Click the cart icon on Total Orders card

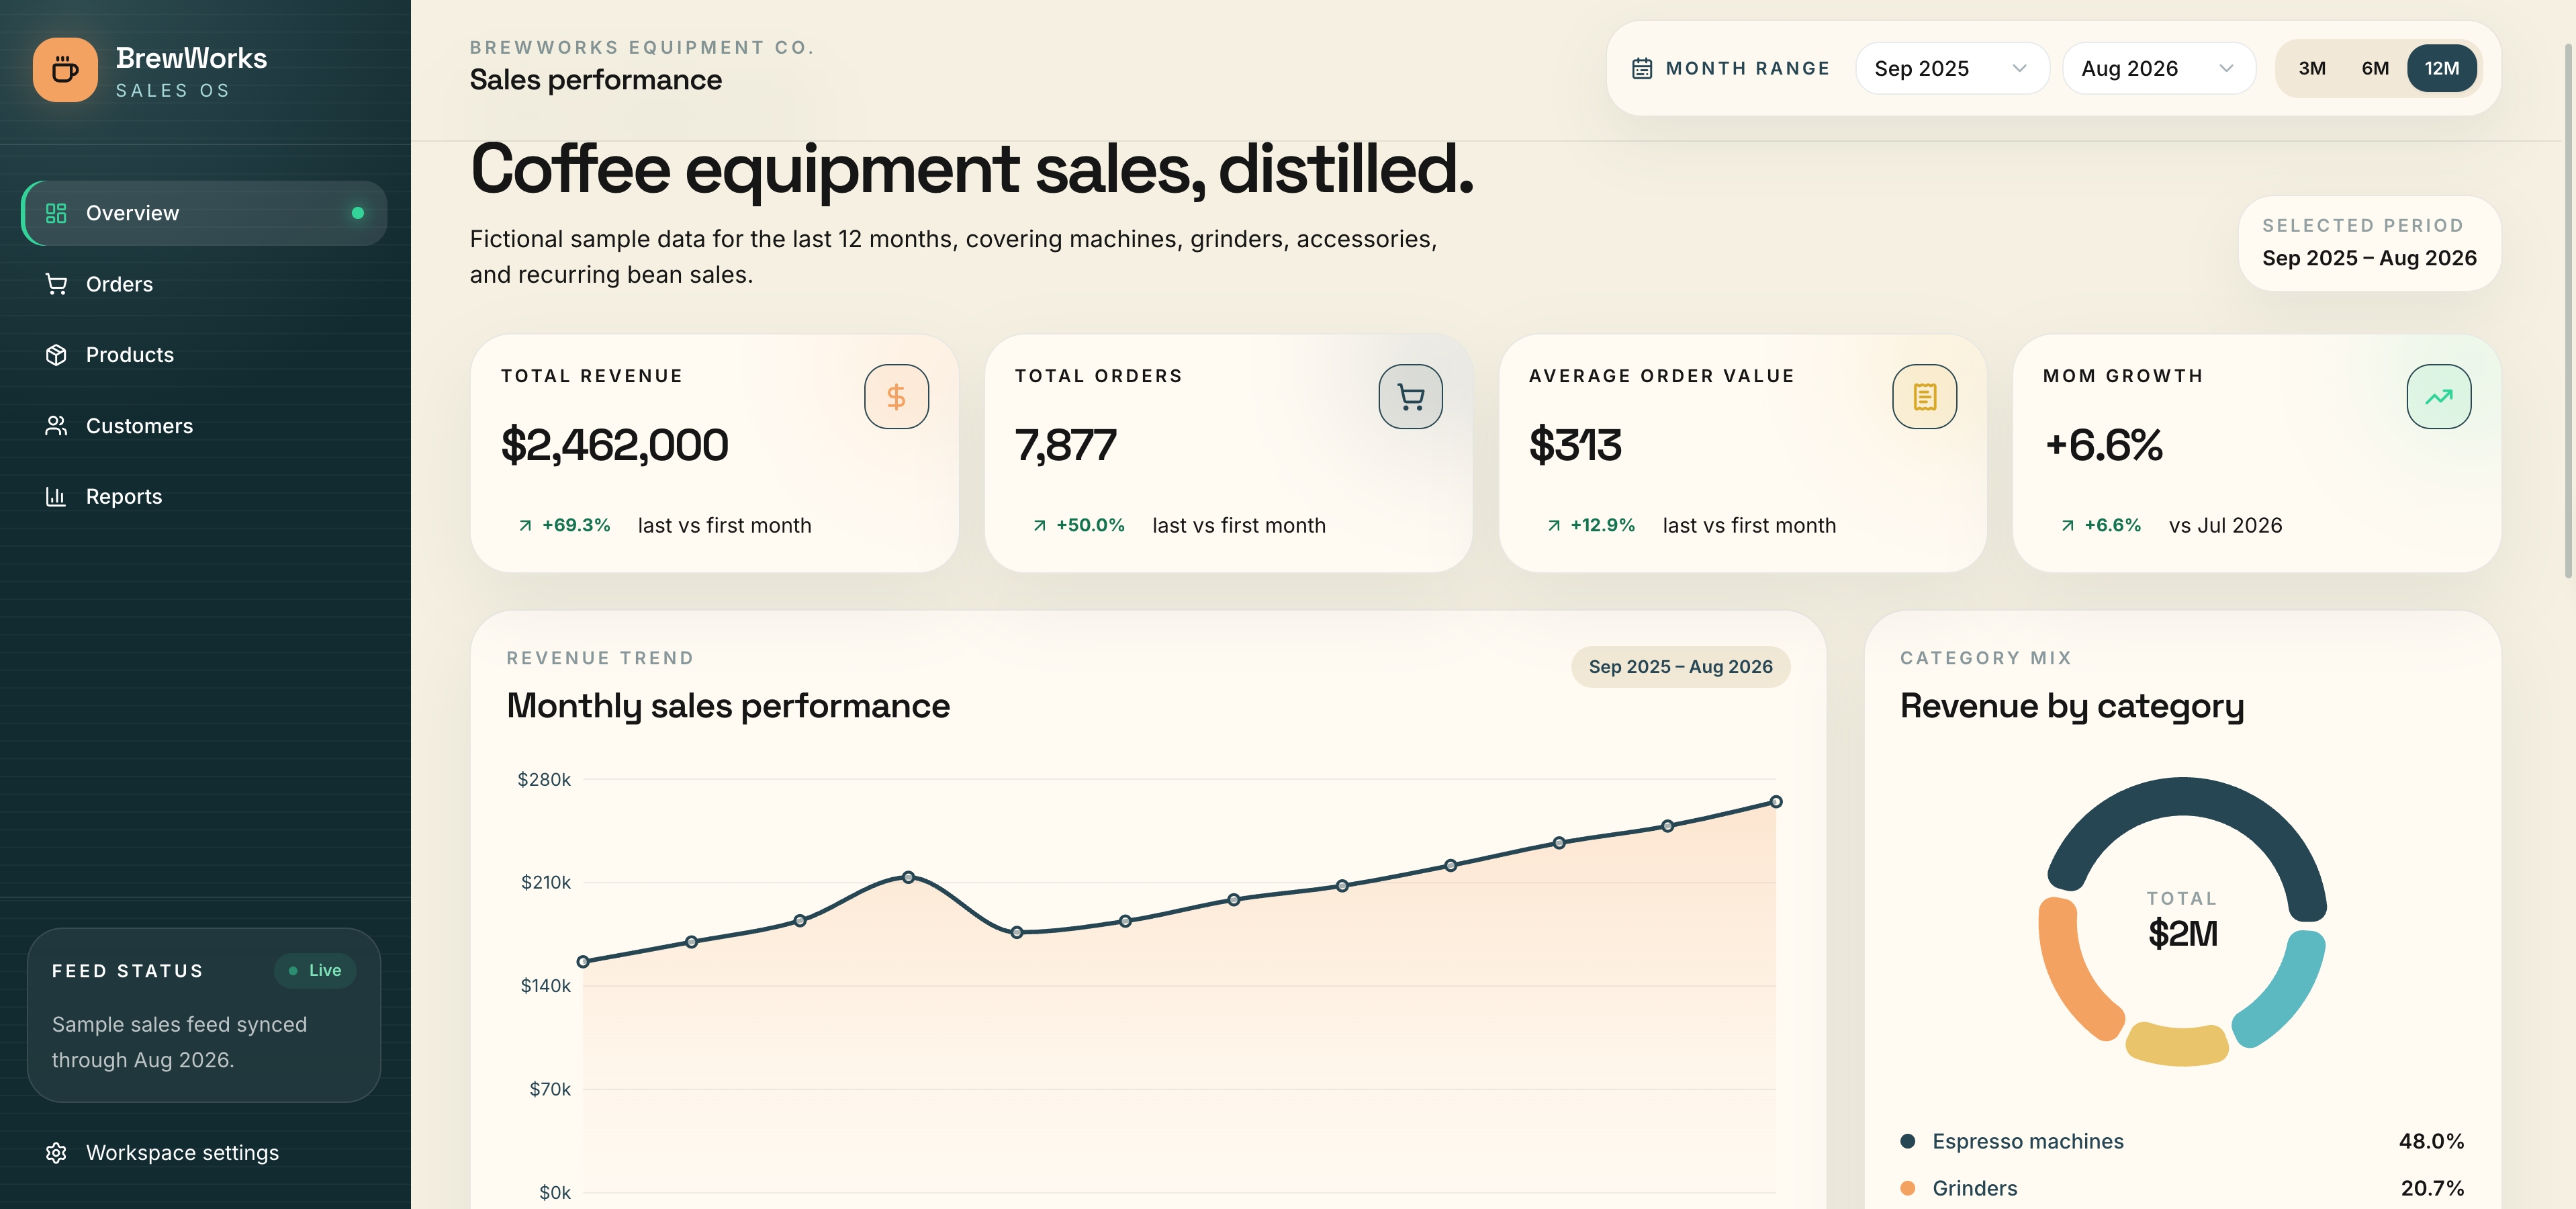coord(1411,397)
